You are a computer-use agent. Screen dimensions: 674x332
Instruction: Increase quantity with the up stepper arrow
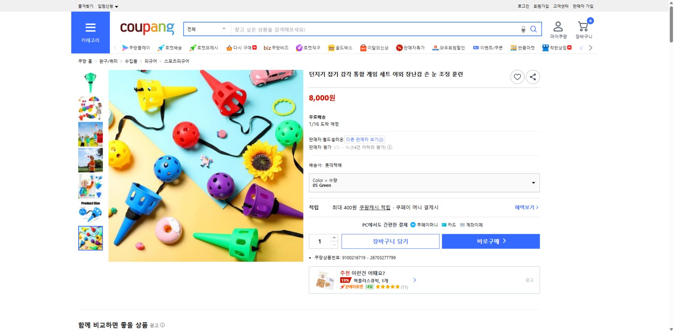pyautogui.click(x=334, y=237)
